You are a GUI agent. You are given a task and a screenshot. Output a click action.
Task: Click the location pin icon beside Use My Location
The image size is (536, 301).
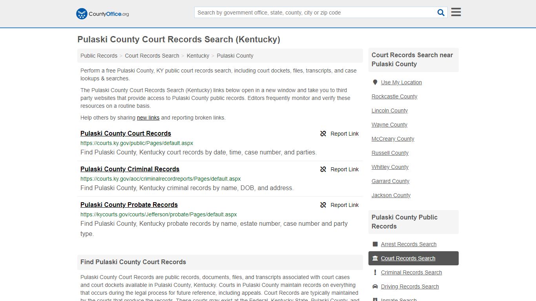375,82
